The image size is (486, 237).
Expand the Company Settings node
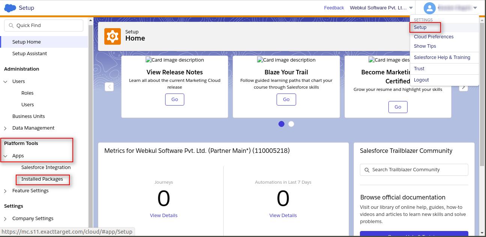coord(5,219)
